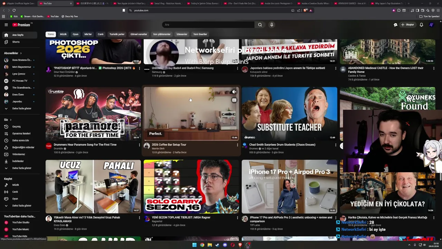Click the youtube.com address bar

(x=211, y=10)
